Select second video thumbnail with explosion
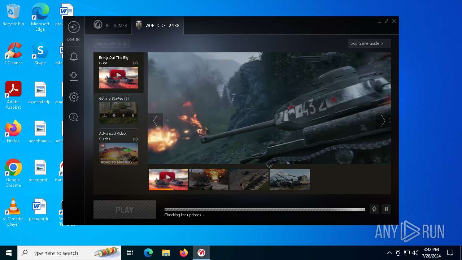Image resolution: width=462 pixels, height=260 pixels. (x=209, y=179)
